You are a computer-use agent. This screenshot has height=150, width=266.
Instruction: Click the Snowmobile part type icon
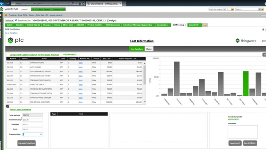coord(16,20)
